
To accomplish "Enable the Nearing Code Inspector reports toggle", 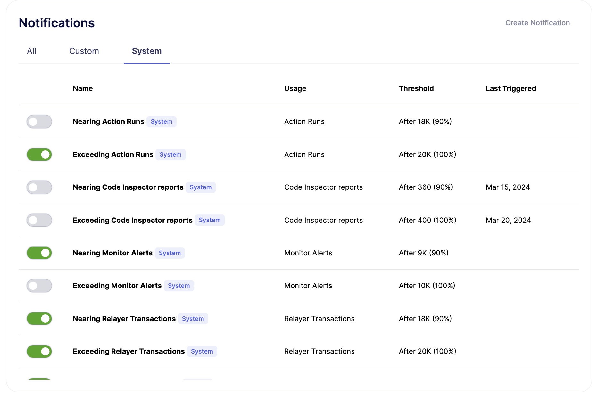I will tap(39, 187).
